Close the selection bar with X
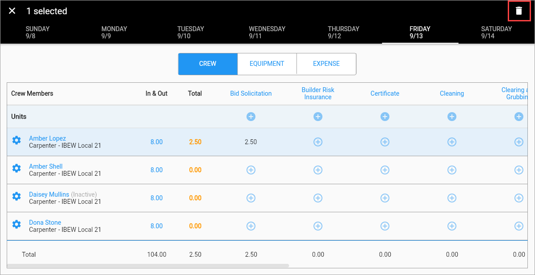The width and height of the screenshot is (535, 275). [x=12, y=11]
